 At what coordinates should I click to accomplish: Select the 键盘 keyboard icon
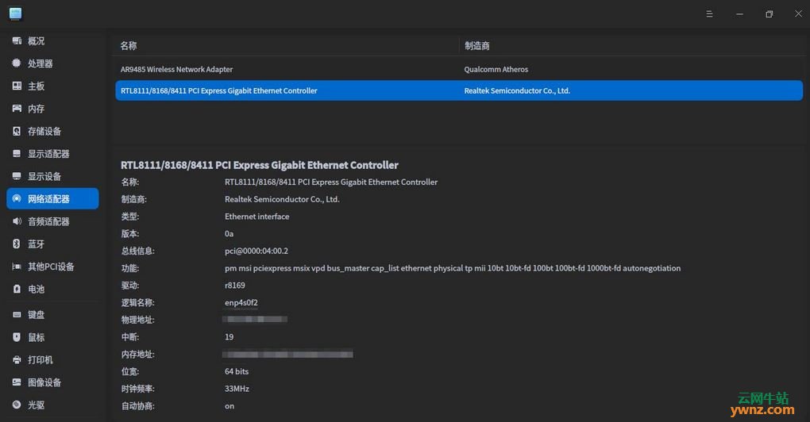[17, 314]
